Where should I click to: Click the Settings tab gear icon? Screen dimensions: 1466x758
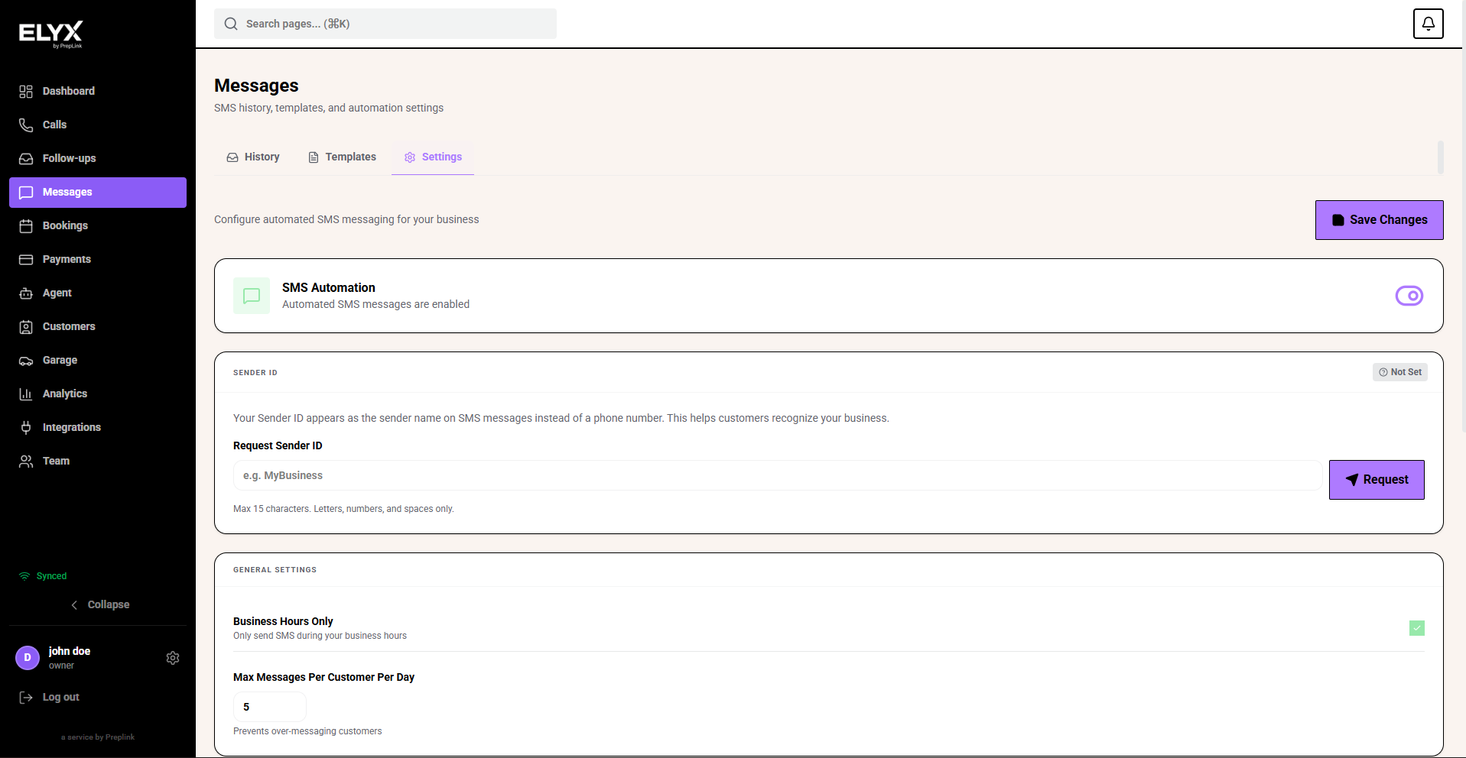pos(410,157)
